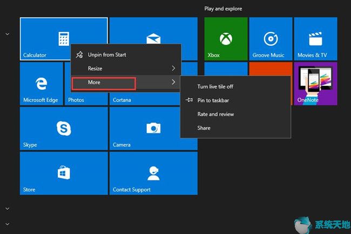Click the lowest chevron on the left edge
This screenshot has height=234, width=351.
[x=8, y=224]
